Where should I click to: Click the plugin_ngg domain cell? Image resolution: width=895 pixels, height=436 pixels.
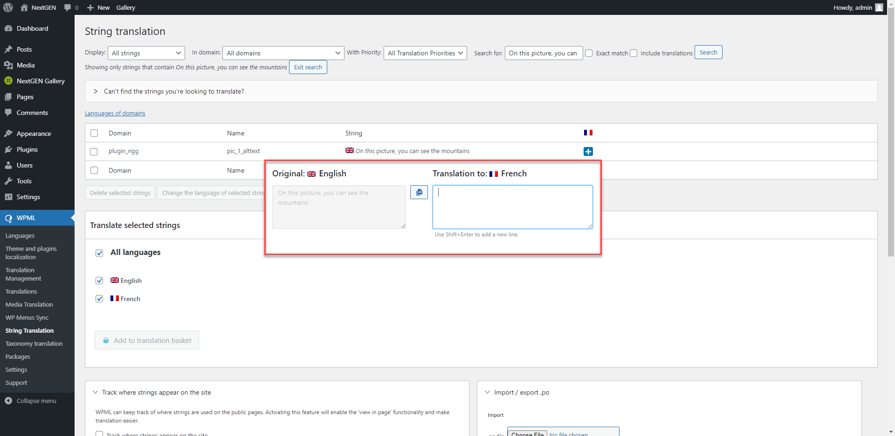tap(124, 151)
